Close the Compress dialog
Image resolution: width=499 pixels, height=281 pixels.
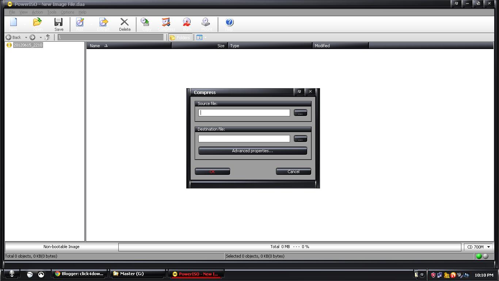(310, 92)
